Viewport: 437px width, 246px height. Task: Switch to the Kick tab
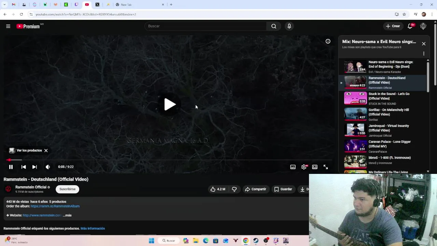(66, 4)
